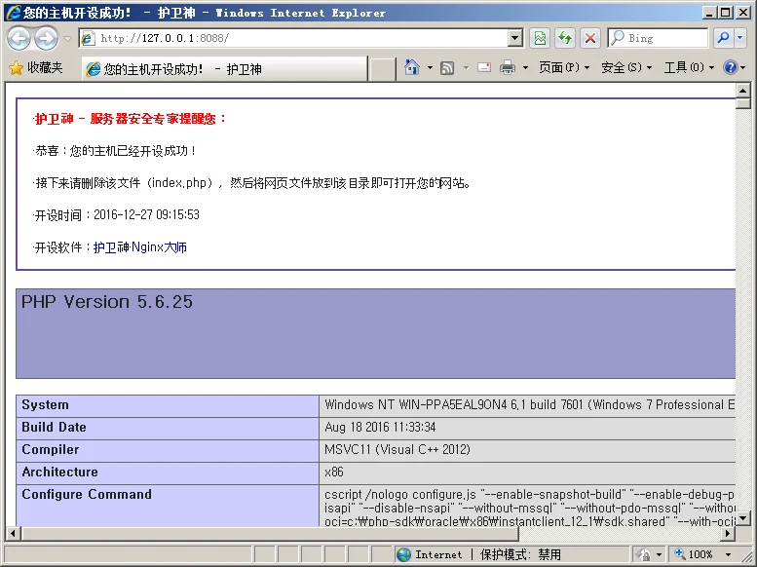Viewport: 757px width, 567px height.
Task: Expand the RSS feeds dropdown arrow
Action: coord(466,68)
